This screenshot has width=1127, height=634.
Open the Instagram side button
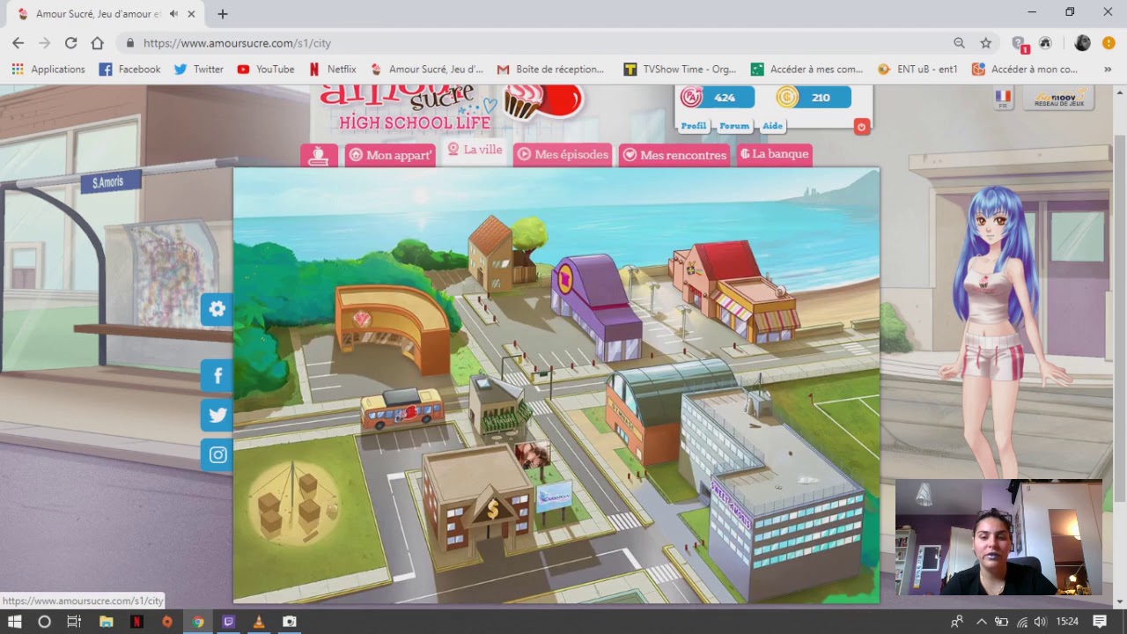point(217,455)
